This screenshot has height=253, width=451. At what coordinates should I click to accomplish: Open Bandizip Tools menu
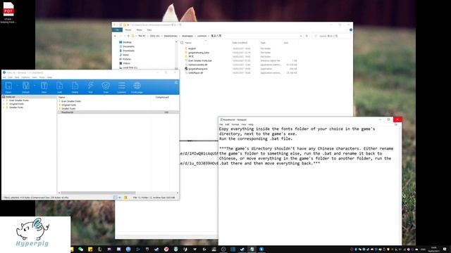click(x=42, y=77)
